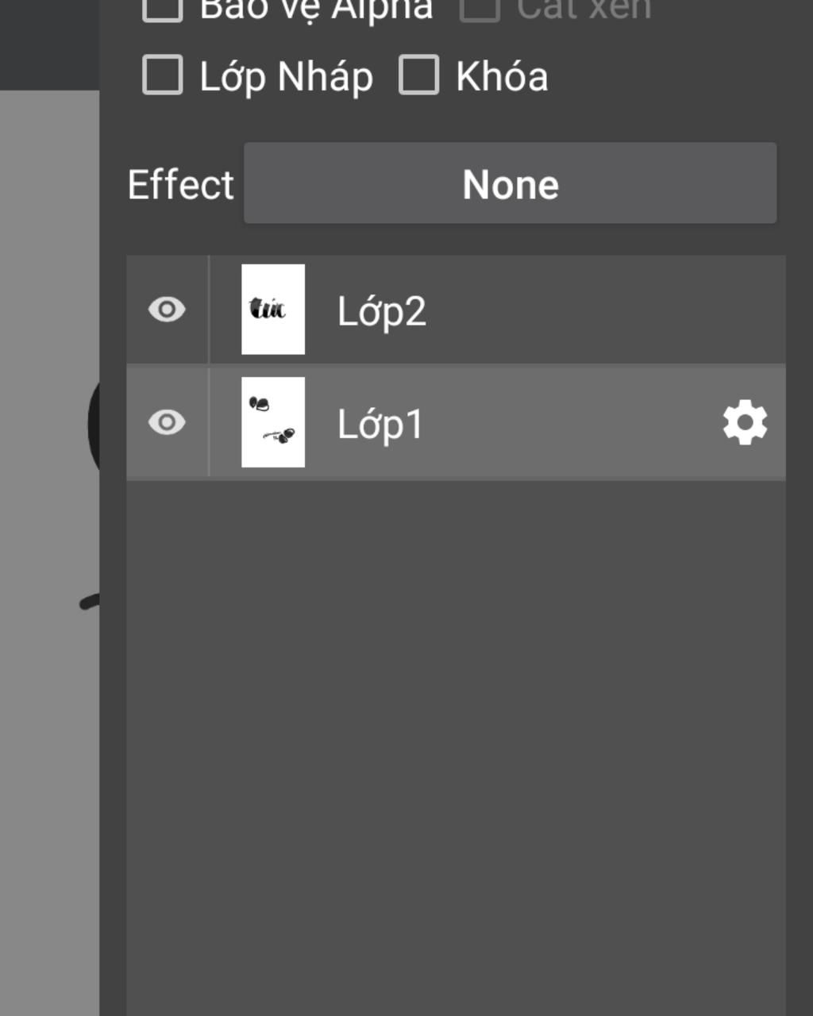
Task: Toggle visibility of the Lớp1 layer
Action: [x=167, y=422]
